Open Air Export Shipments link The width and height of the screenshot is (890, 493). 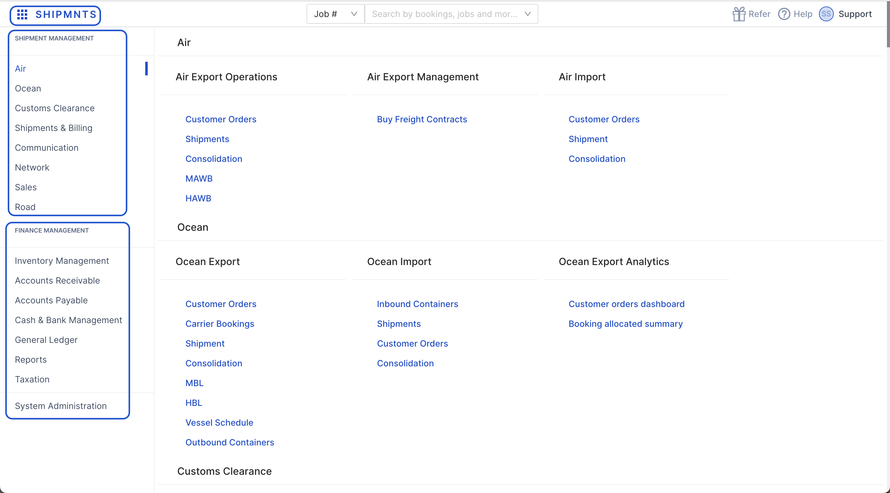pyautogui.click(x=207, y=139)
